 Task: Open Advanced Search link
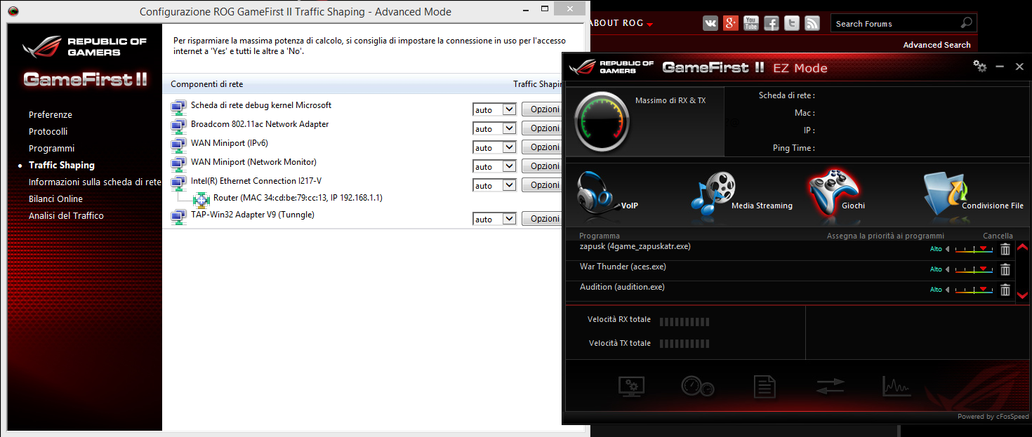(937, 44)
